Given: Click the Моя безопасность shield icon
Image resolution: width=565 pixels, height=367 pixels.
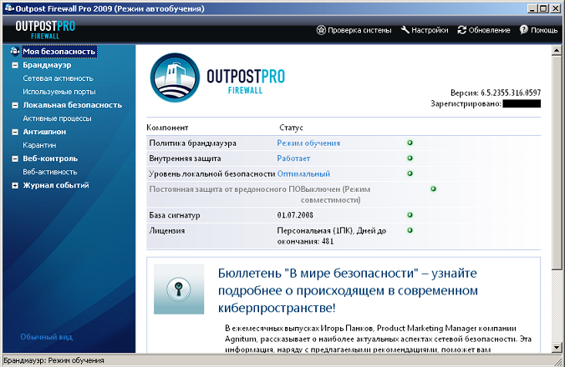Looking at the screenshot, I should (15, 52).
